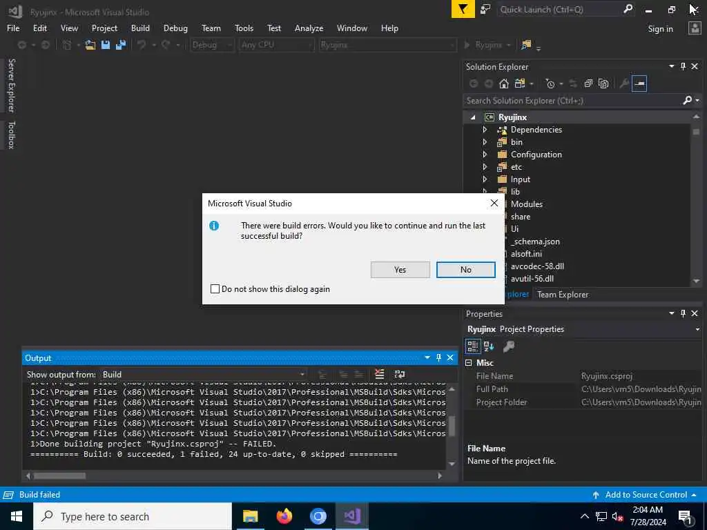Image resolution: width=707 pixels, height=530 pixels.
Task: Click the Quick Launch search magnifier icon
Action: [628, 8]
